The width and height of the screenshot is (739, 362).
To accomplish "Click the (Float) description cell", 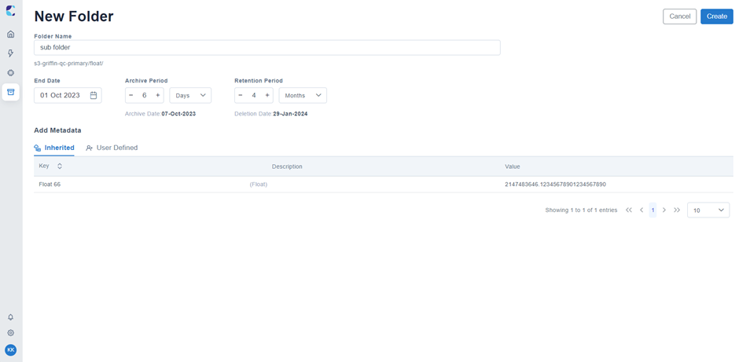I will point(259,185).
